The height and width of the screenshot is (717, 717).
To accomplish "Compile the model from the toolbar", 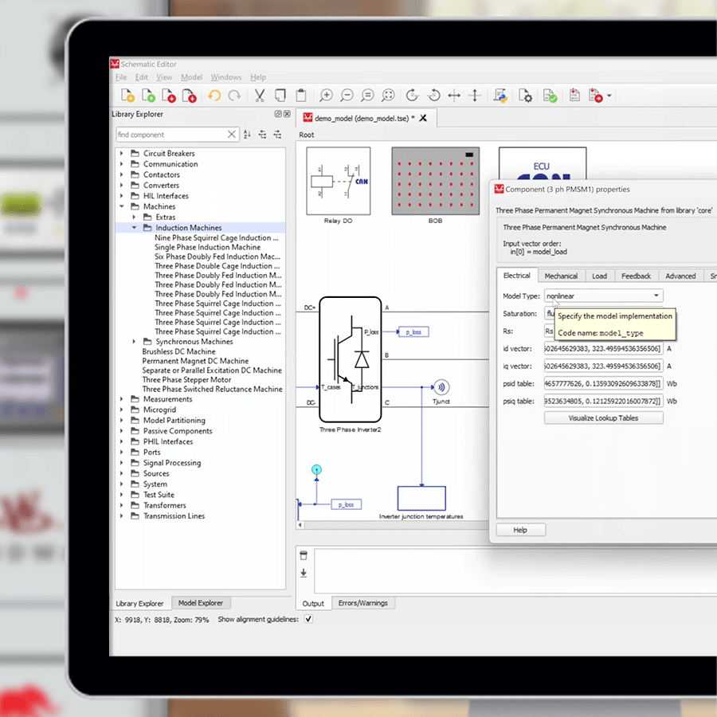I will coord(574,96).
